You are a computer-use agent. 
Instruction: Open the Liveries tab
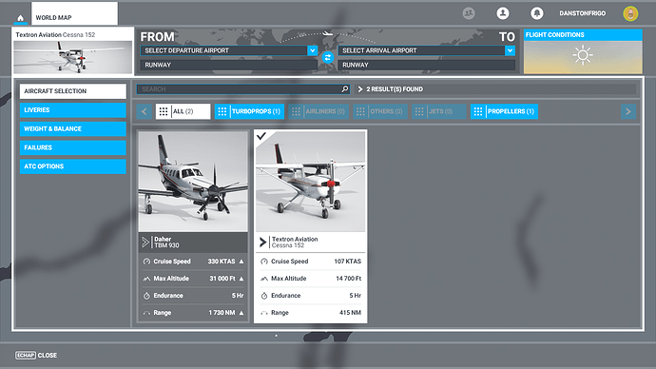pyautogui.click(x=73, y=110)
